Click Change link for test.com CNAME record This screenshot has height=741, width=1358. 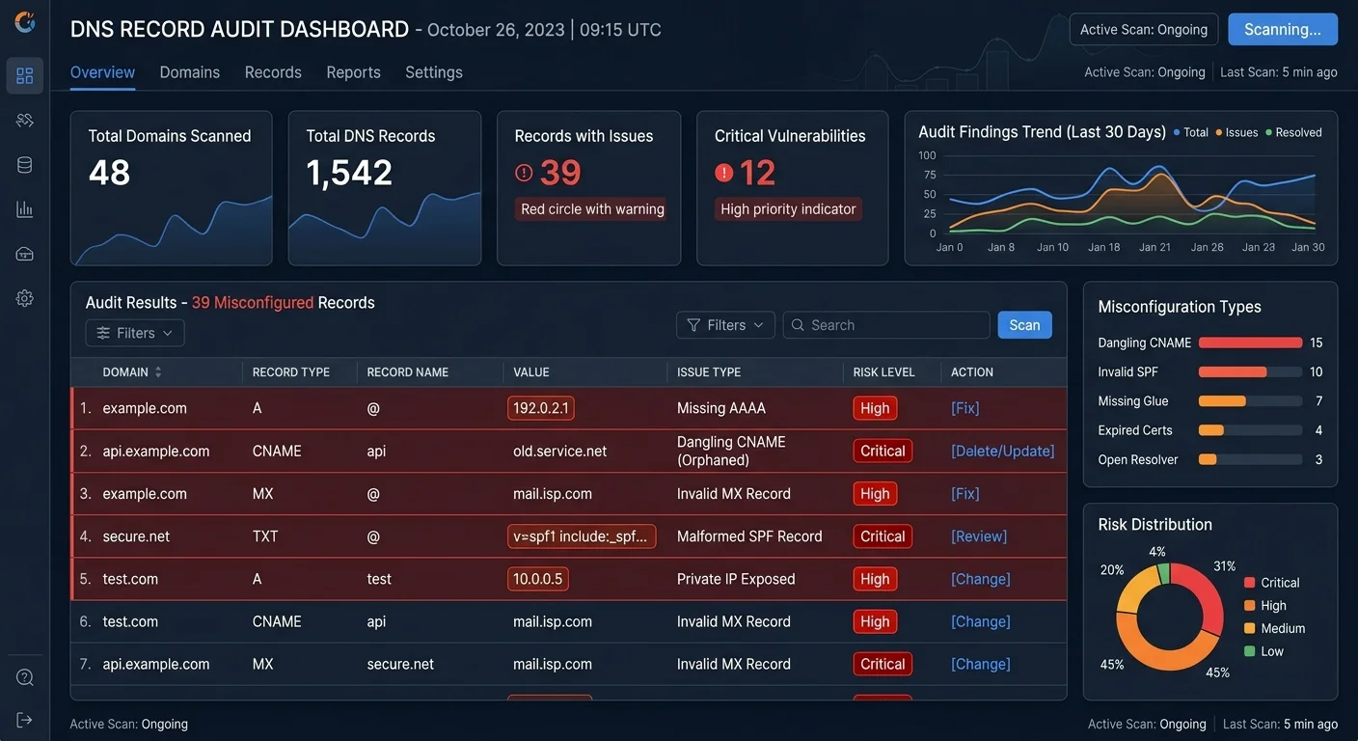(981, 621)
